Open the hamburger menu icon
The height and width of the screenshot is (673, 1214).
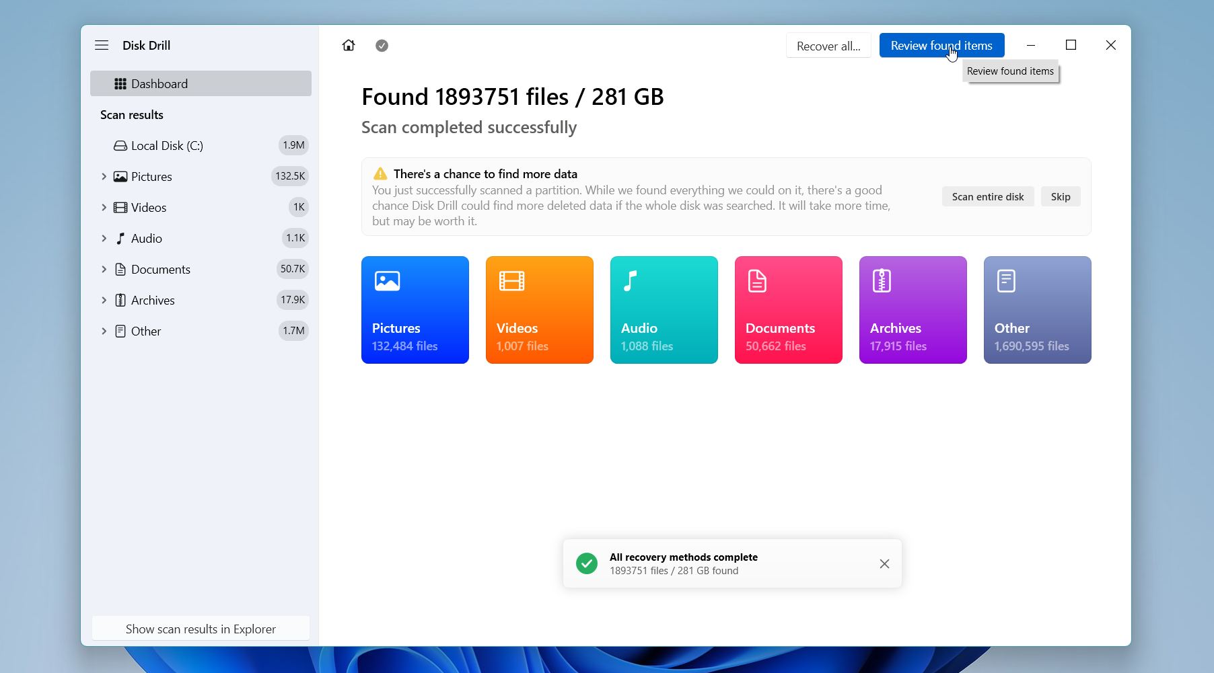[x=102, y=45]
